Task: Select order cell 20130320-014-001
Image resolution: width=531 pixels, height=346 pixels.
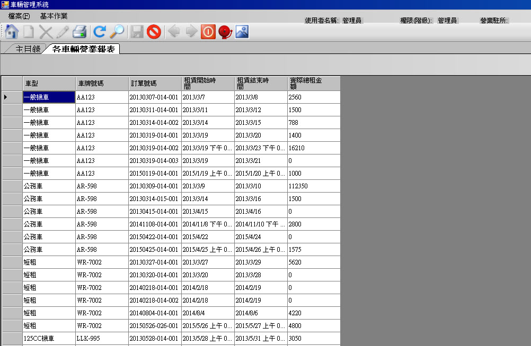Action: 155,275
